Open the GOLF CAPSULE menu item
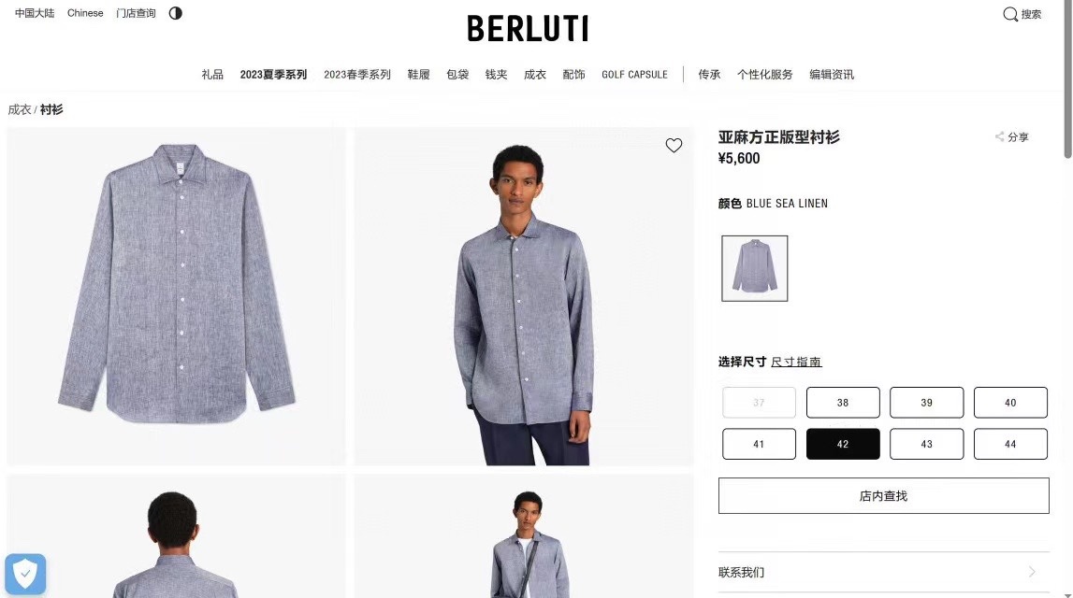 tap(634, 75)
